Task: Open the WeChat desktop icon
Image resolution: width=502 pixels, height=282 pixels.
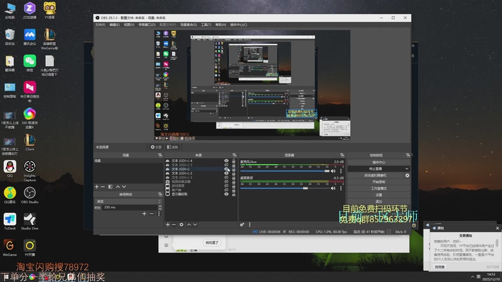Action: click(29, 62)
